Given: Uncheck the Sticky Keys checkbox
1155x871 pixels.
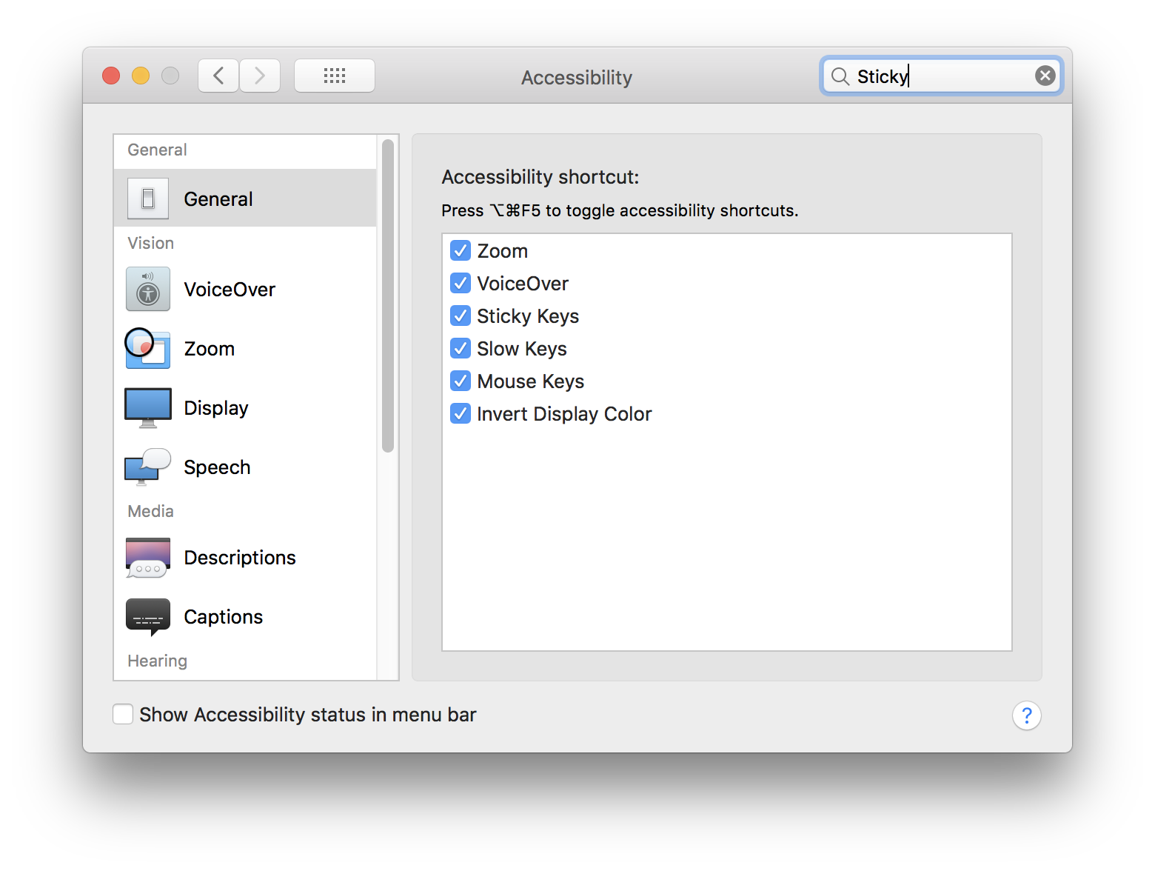Looking at the screenshot, I should [461, 316].
